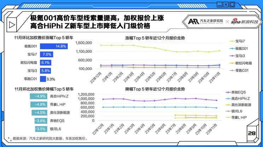Click the square maximize icon in top frame
The image size is (263, 147).
tap(232, 4)
